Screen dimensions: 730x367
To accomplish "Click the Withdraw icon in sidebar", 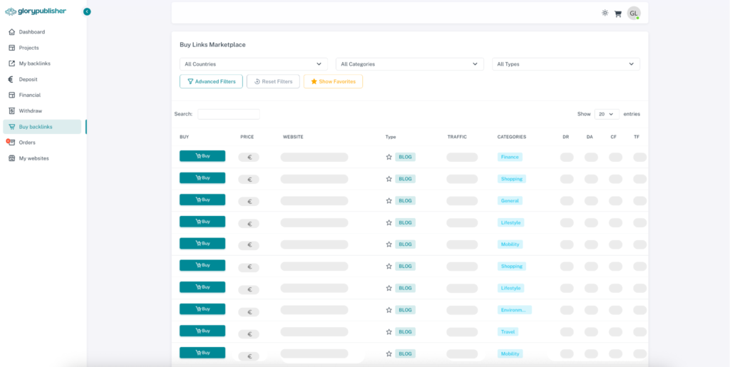I will click(x=12, y=110).
